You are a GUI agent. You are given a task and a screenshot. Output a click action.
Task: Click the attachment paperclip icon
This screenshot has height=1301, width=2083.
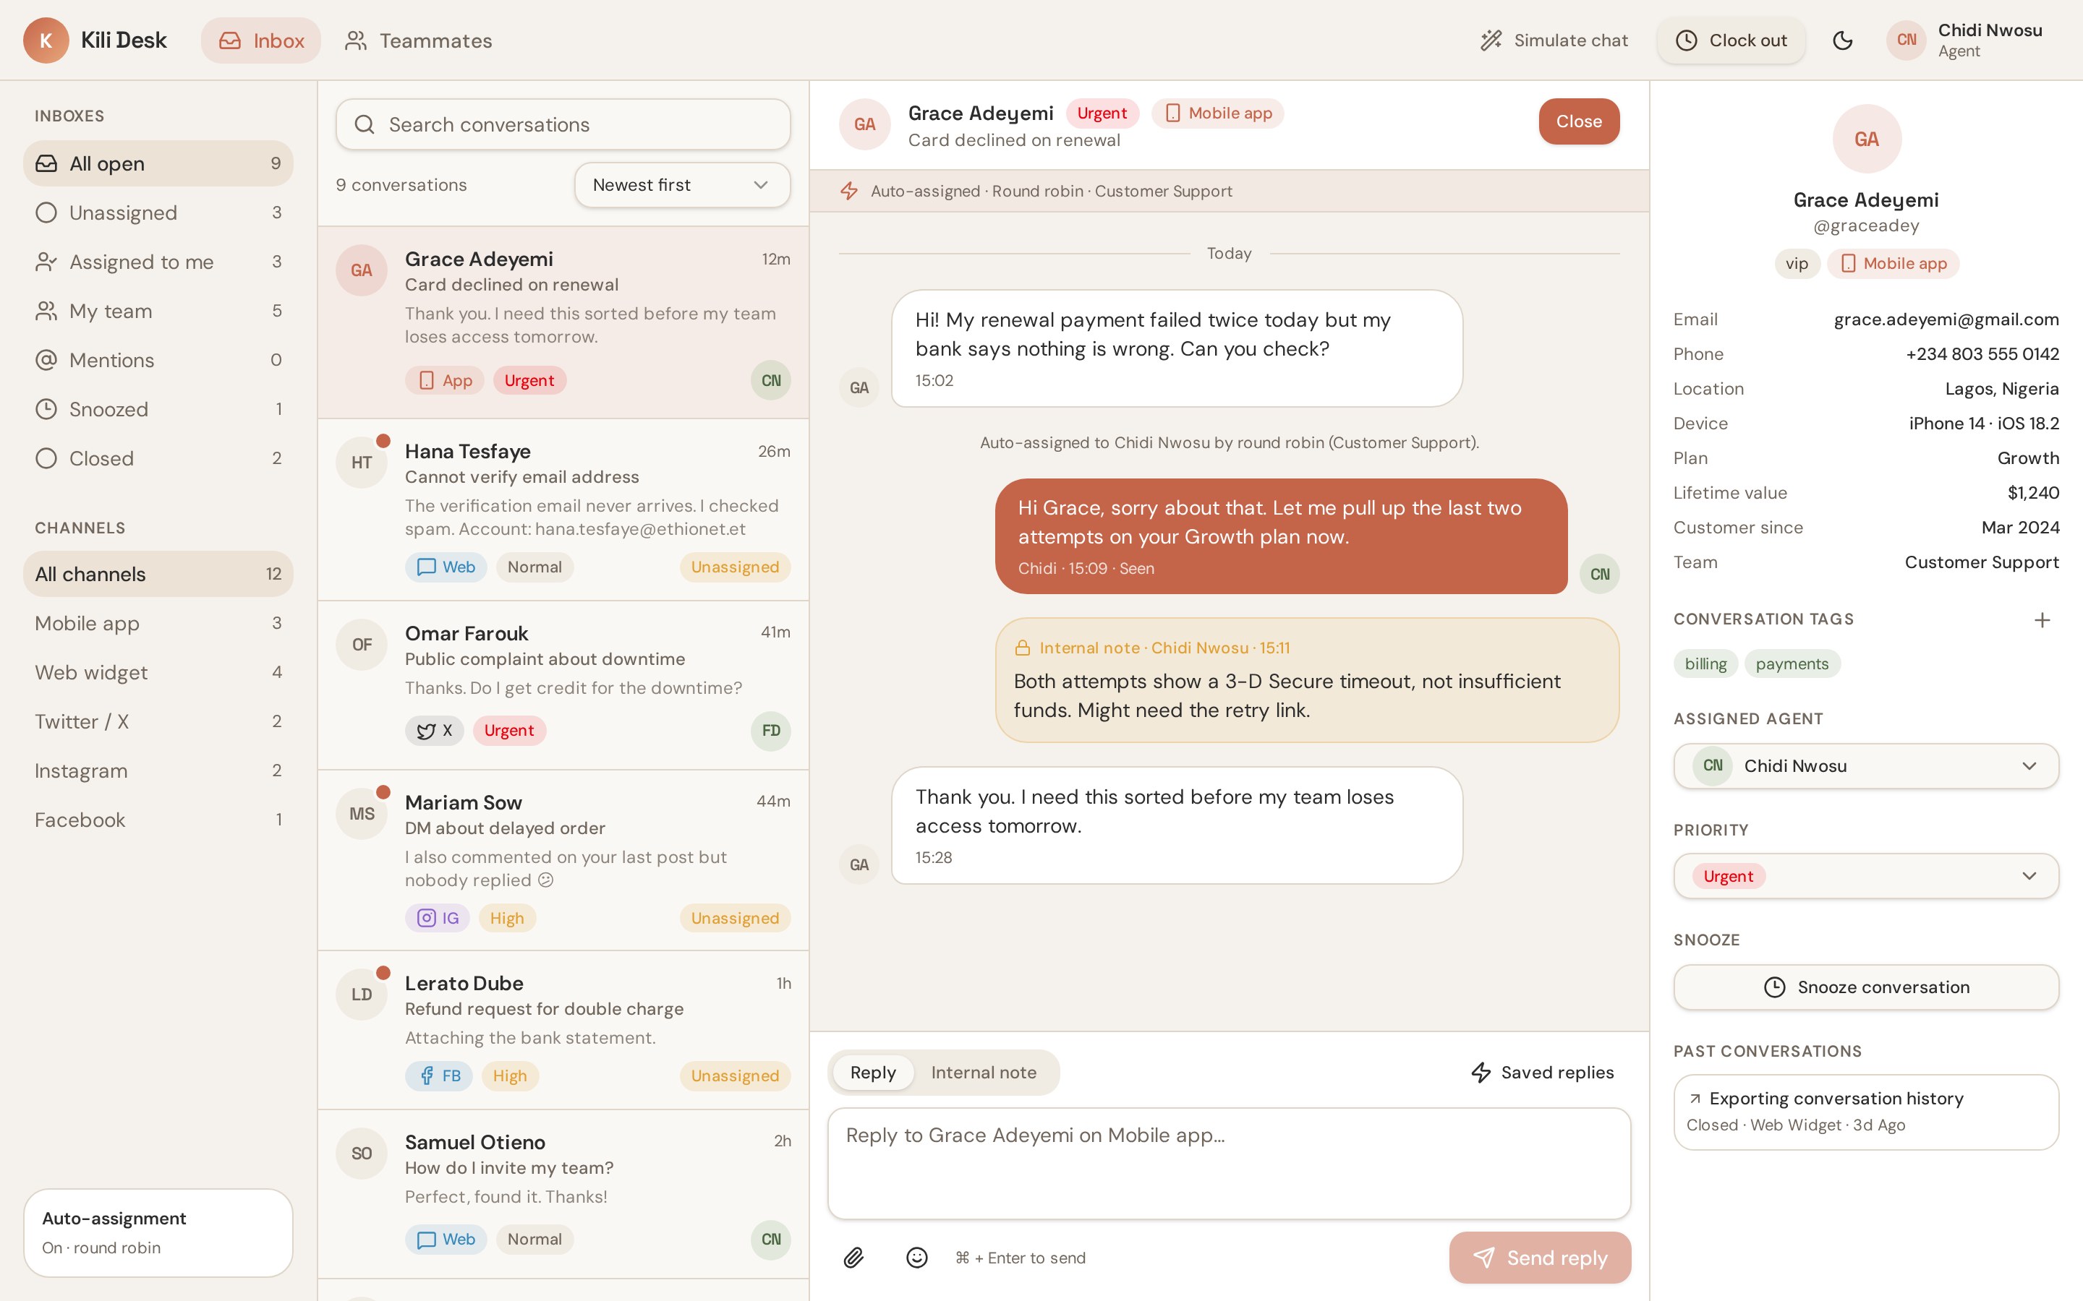(x=853, y=1258)
